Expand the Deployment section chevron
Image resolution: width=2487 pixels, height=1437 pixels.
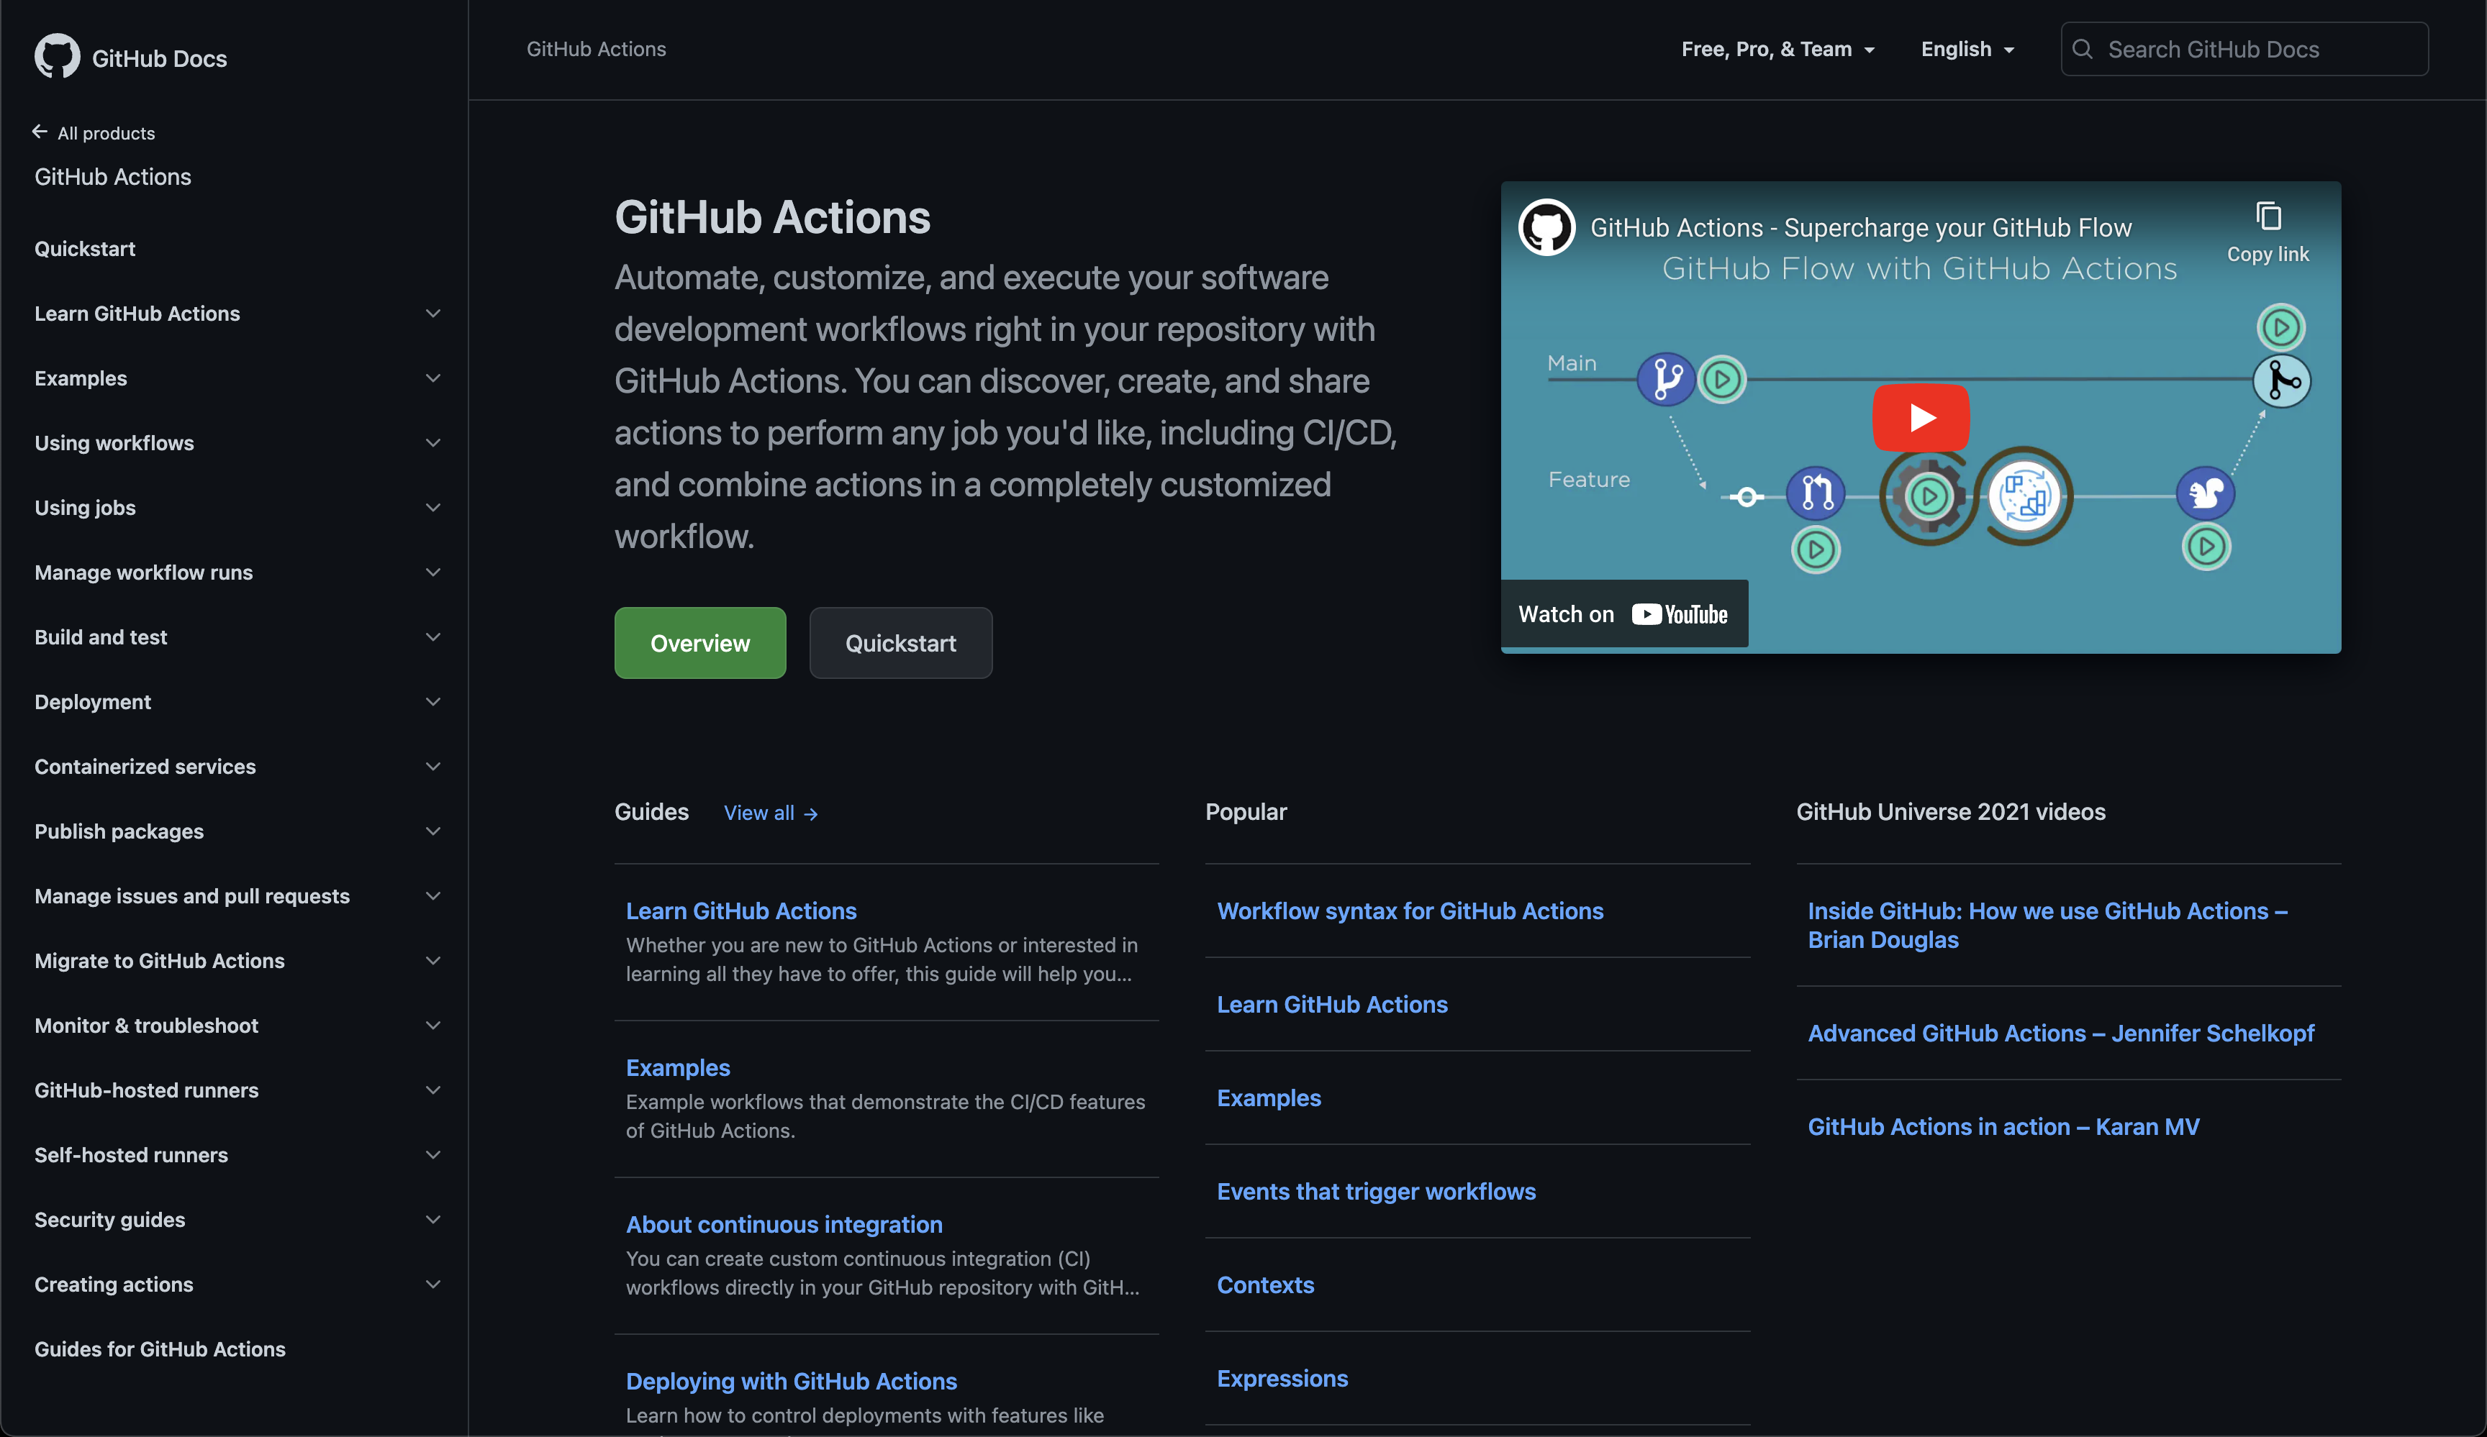pyautogui.click(x=432, y=702)
